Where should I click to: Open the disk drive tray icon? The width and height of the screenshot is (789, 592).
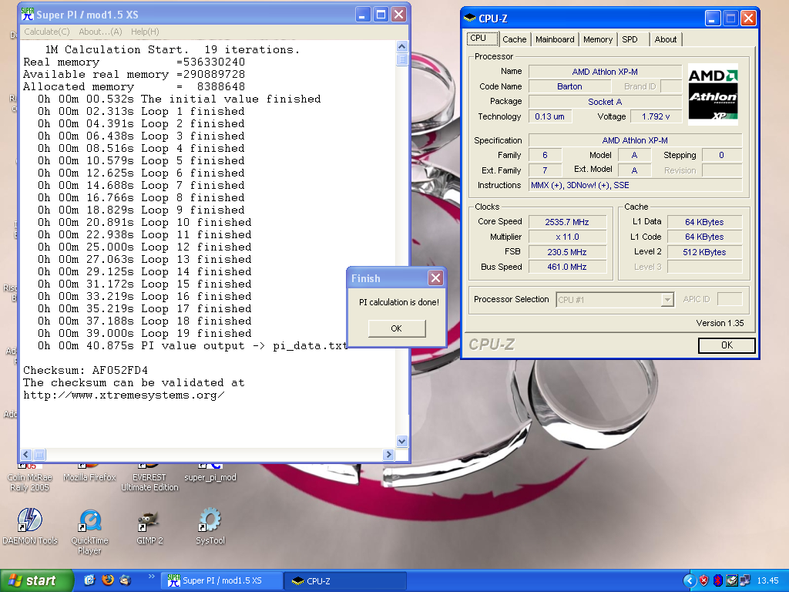tap(732, 581)
